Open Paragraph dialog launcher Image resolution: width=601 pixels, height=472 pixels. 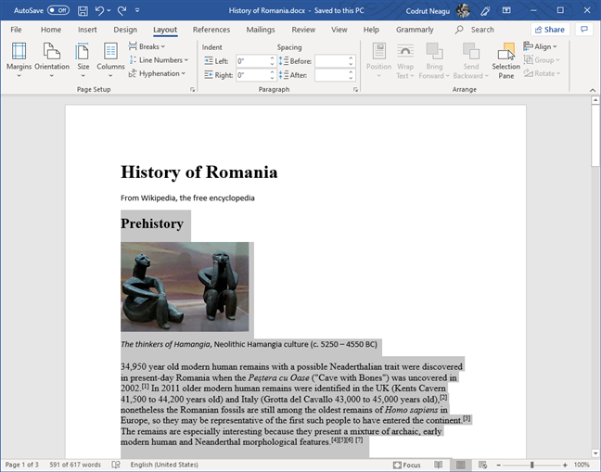point(356,89)
